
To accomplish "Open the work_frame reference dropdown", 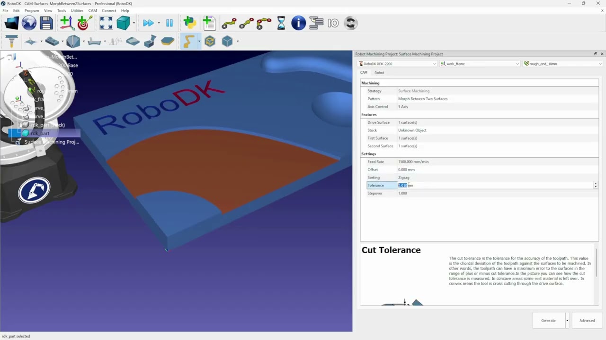I will [x=480, y=64].
